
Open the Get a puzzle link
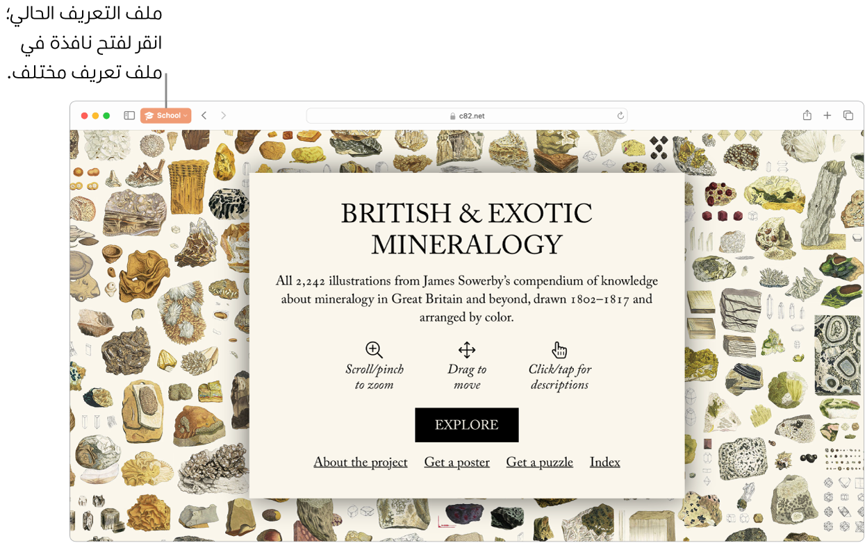(x=540, y=462)
